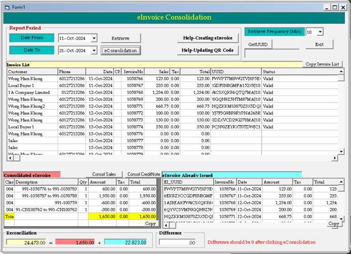This screenshot has width=351, height=254.
Task: Click the Form1 window icon
Action: click(6, 7)
